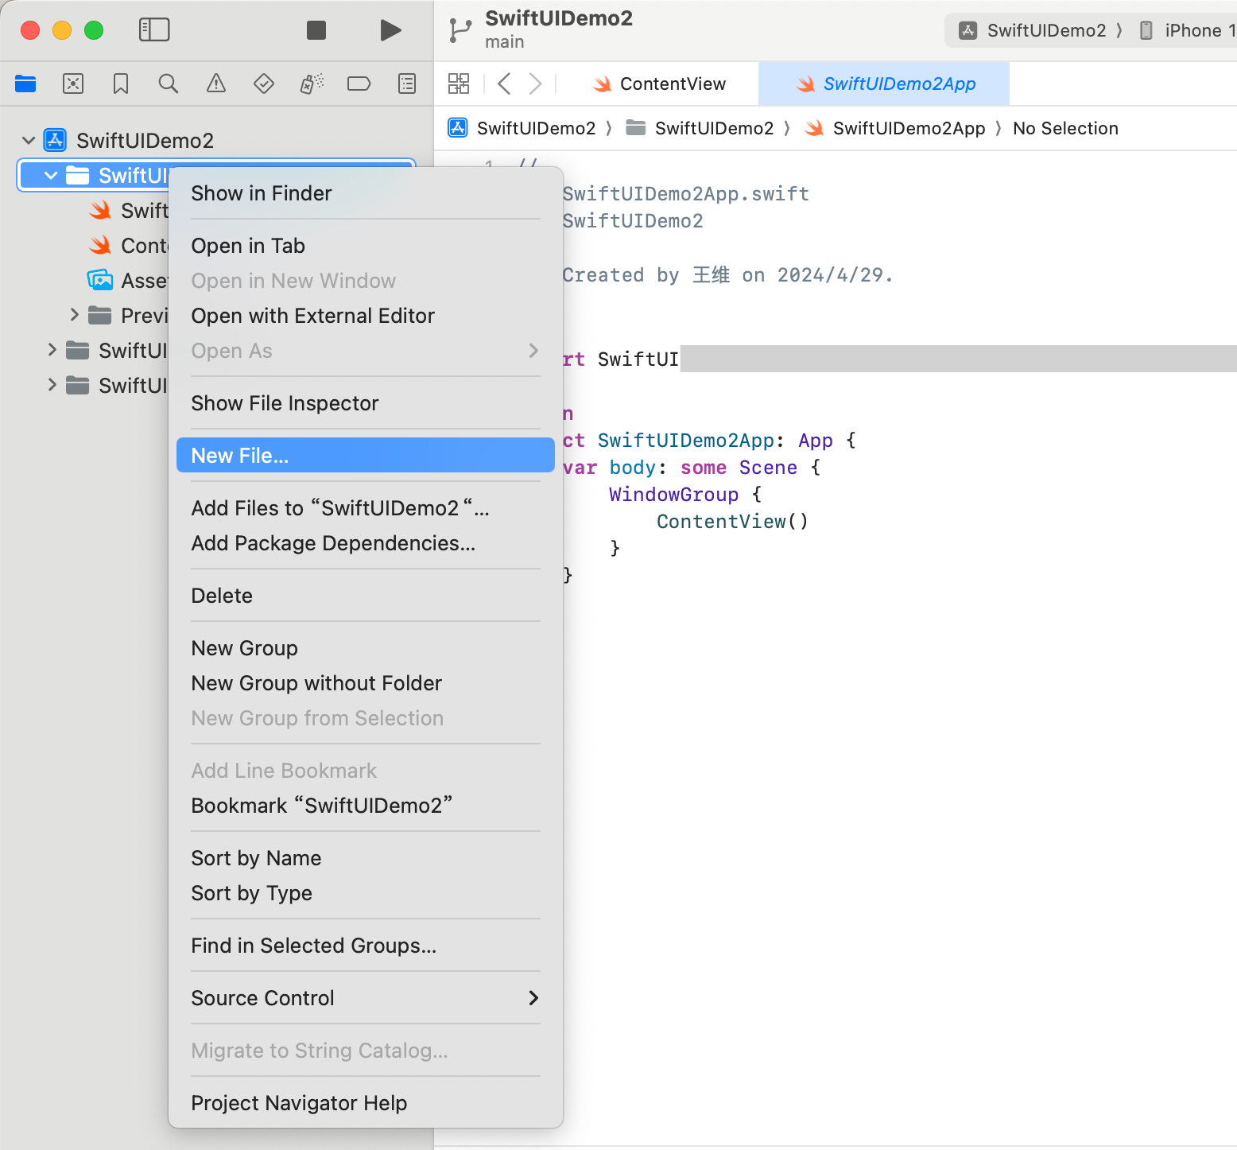Open the Breakpoint navigator
1237x1150 pixels.
pyautogui.click(x=359, y=84)
